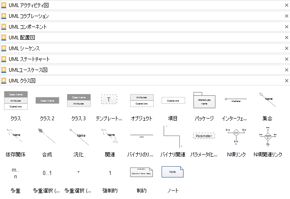This screenshot has height=199, width=290.
Task: Pick the 関連 connector shape
Action: [x=109, y=136]
